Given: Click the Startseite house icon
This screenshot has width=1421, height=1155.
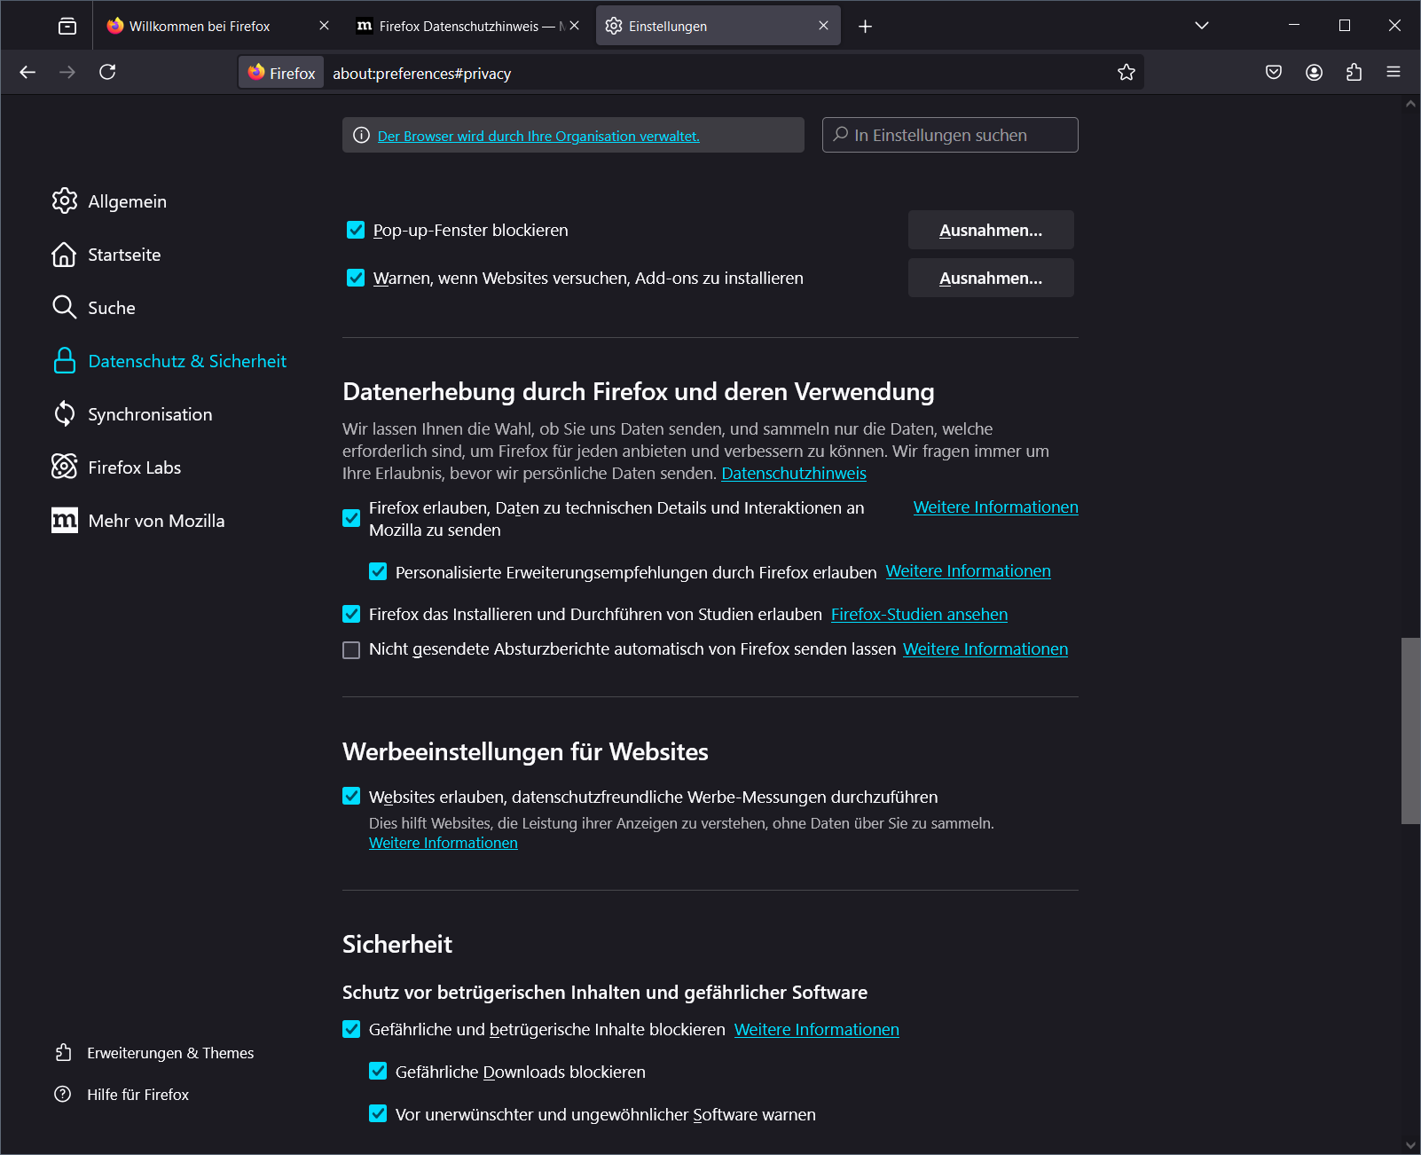Looking at the screenshot, I should [64, 254].
